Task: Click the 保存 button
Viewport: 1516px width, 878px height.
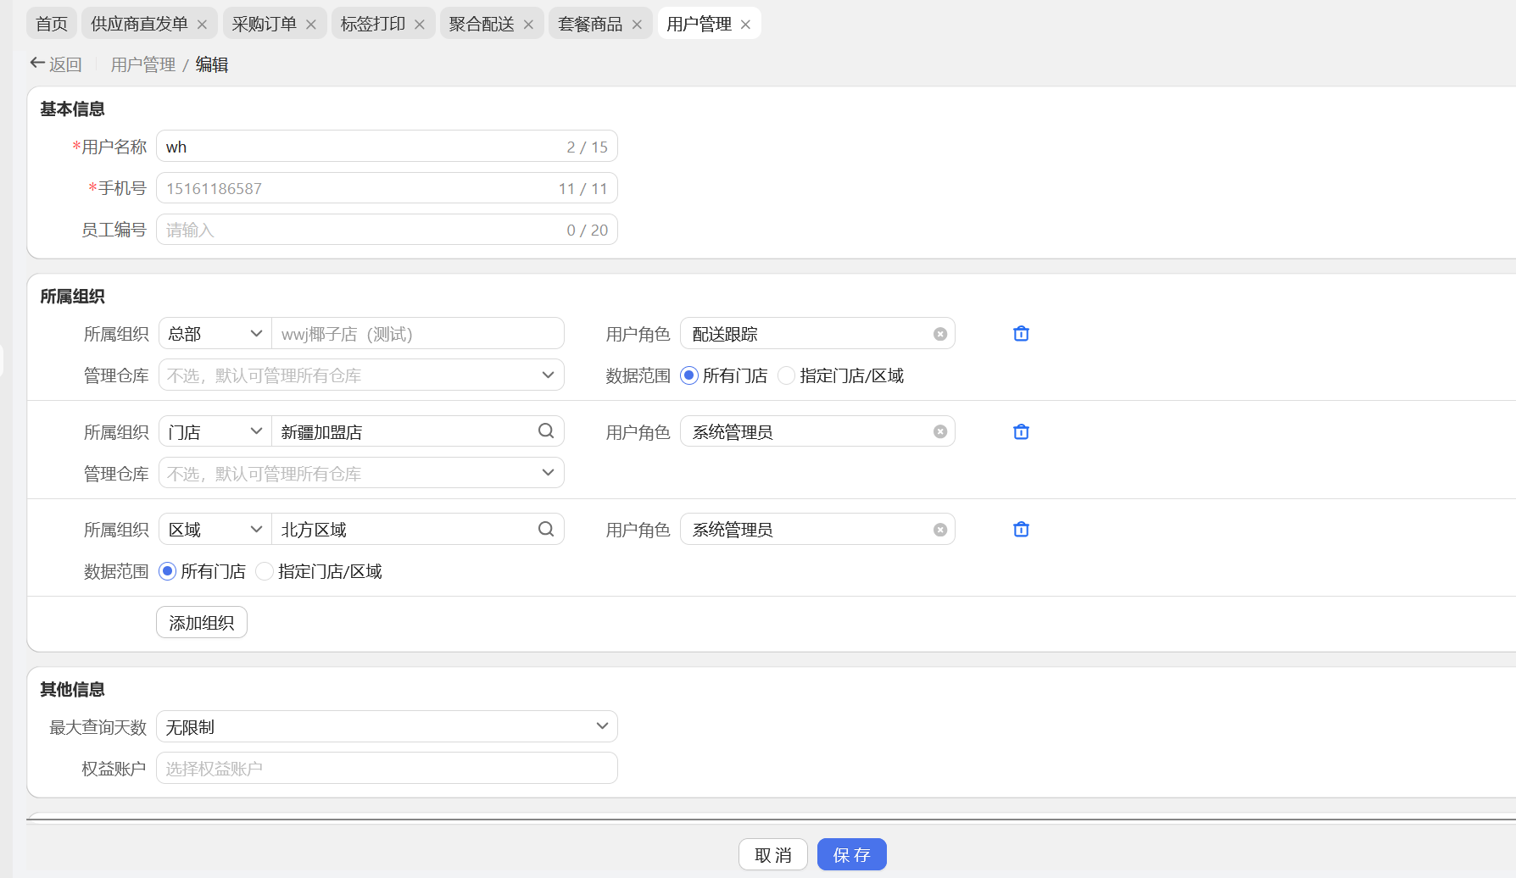Action: tap(851, 854)
